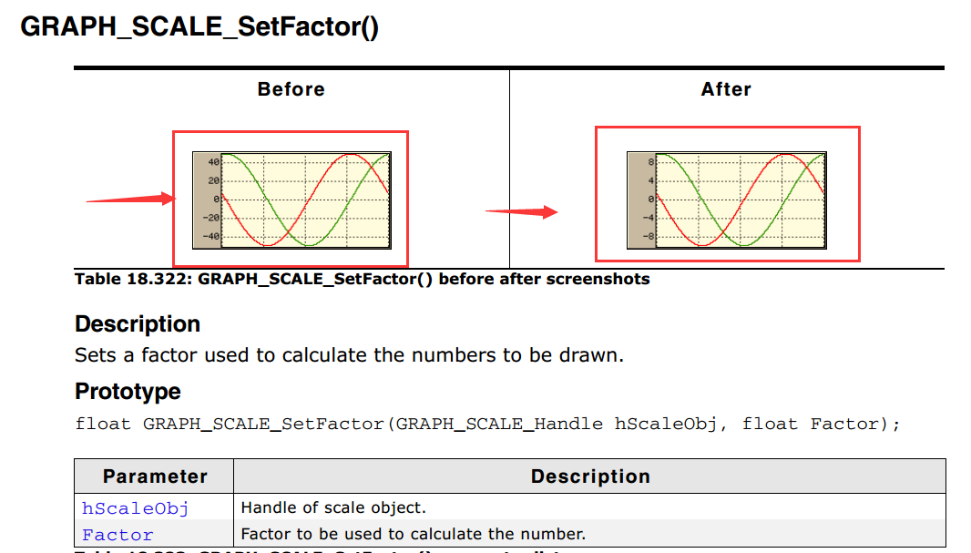Click the Description section heading

coord(138,323)
